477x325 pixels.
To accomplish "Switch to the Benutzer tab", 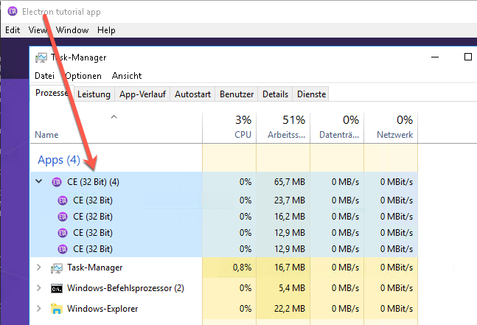I will pyautogui.click(x=237, y=94).
